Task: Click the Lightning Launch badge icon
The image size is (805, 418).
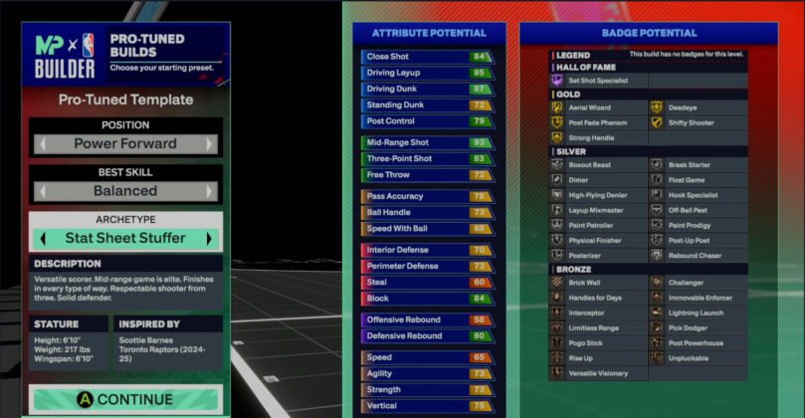Action: point(657,313)
